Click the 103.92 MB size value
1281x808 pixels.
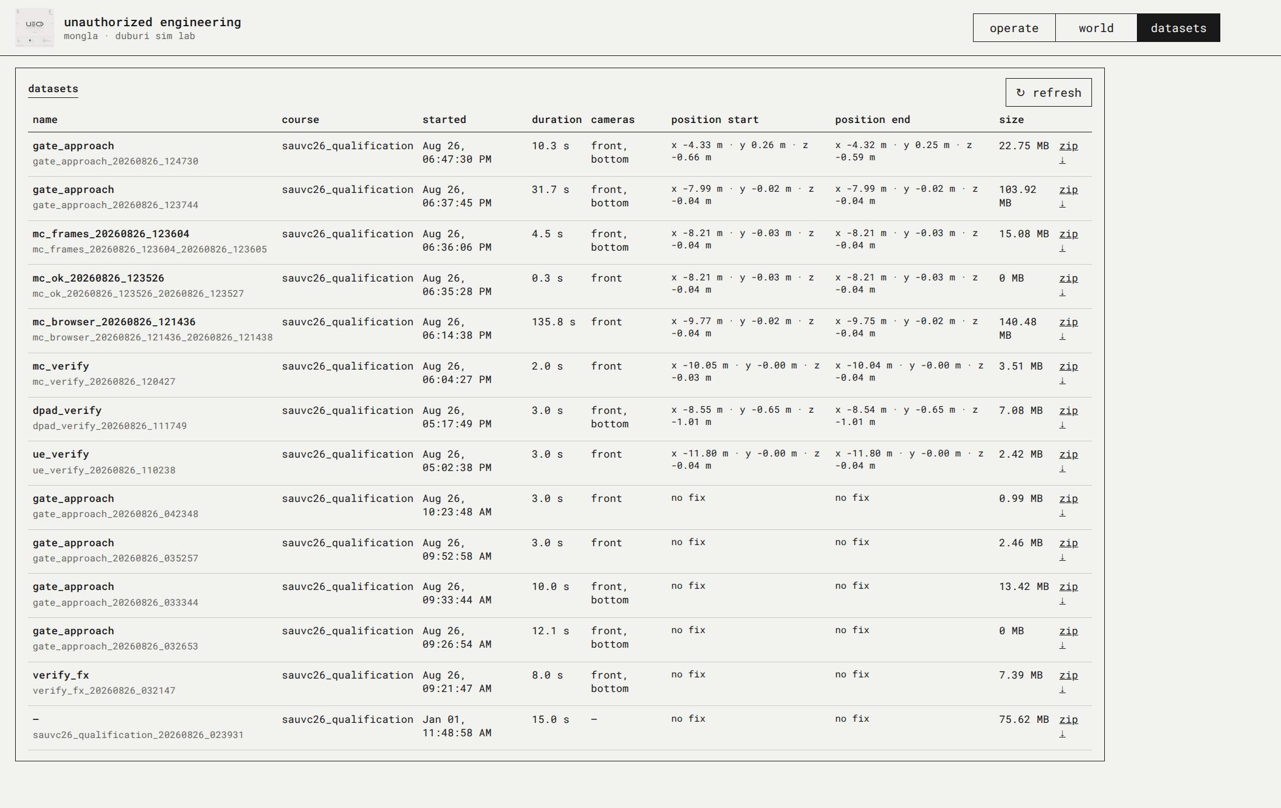(x=1017, y=196)
